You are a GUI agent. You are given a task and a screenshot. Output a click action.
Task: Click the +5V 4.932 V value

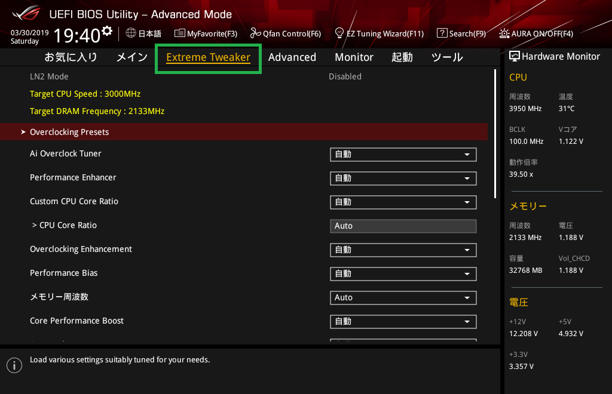(571, 334)
